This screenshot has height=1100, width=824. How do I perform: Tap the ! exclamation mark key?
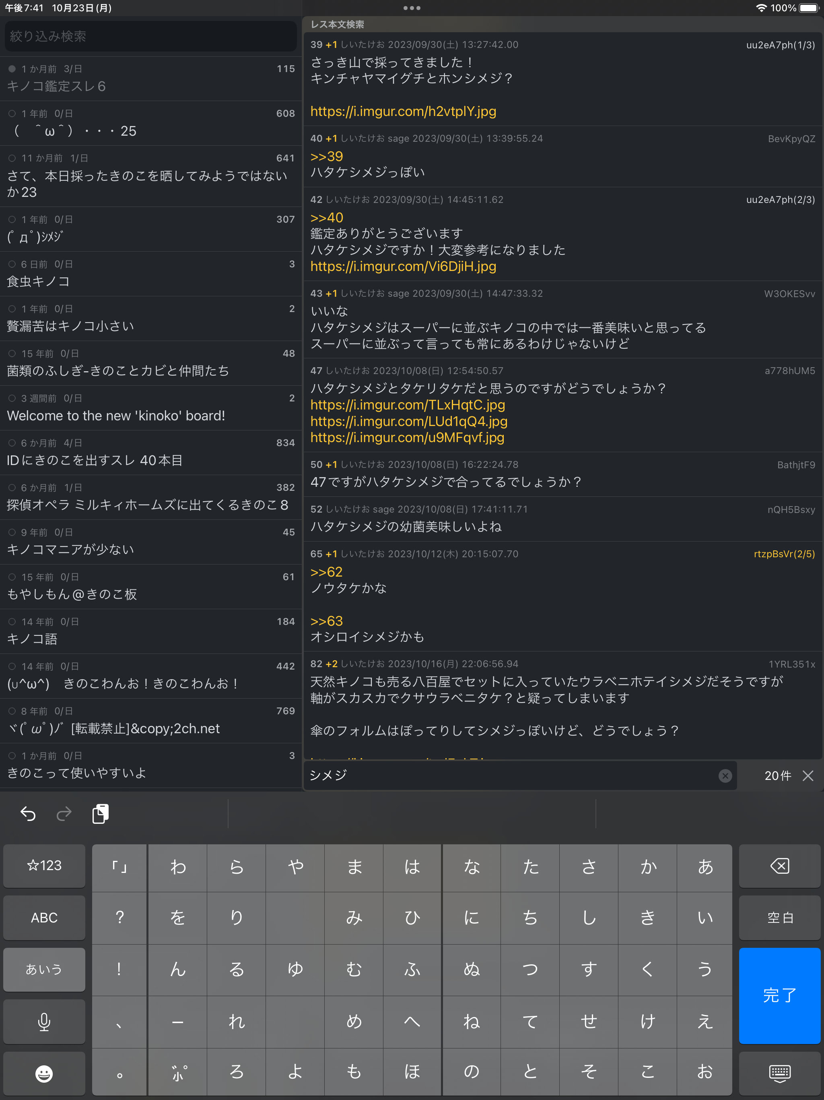pos(119,969)
